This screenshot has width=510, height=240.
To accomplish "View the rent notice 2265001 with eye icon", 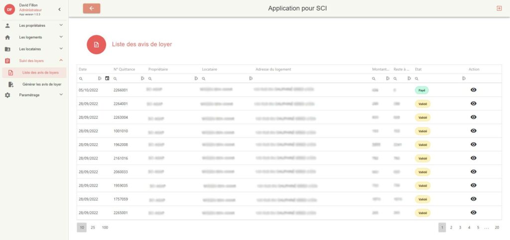I will point(473,212).
